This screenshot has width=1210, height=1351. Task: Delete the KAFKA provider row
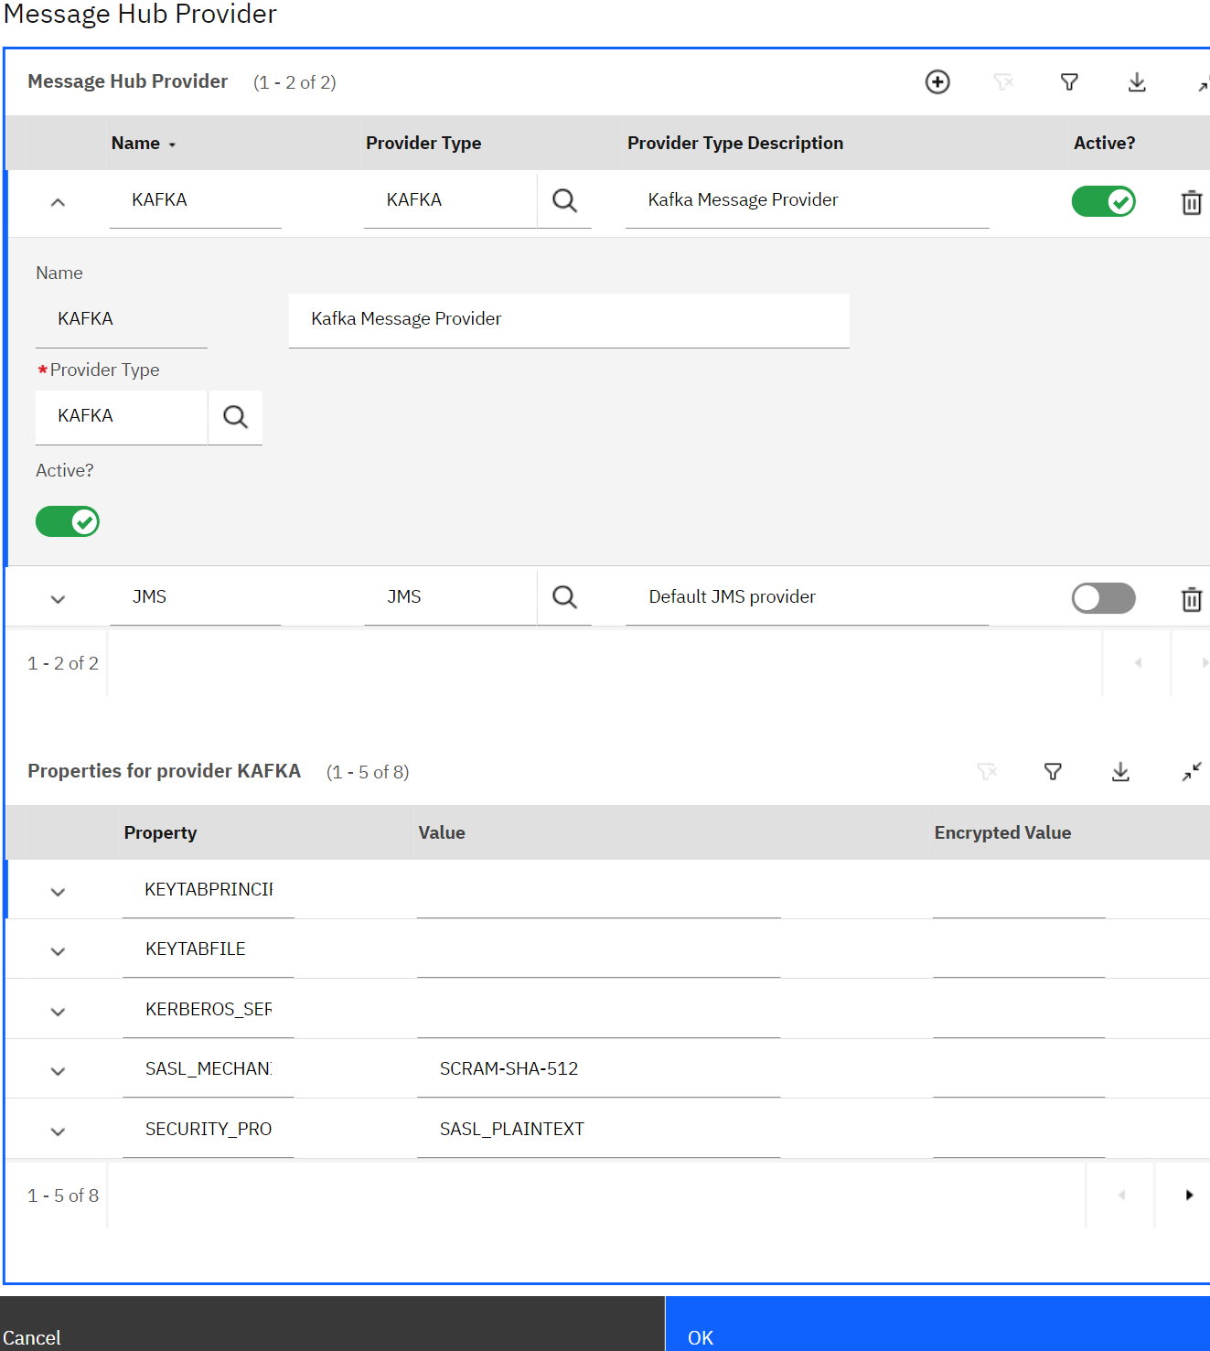tap(1191, 202)
